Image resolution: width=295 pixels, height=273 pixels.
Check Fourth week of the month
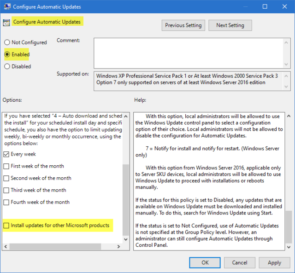pyautogui.click(x=6, y=202)
